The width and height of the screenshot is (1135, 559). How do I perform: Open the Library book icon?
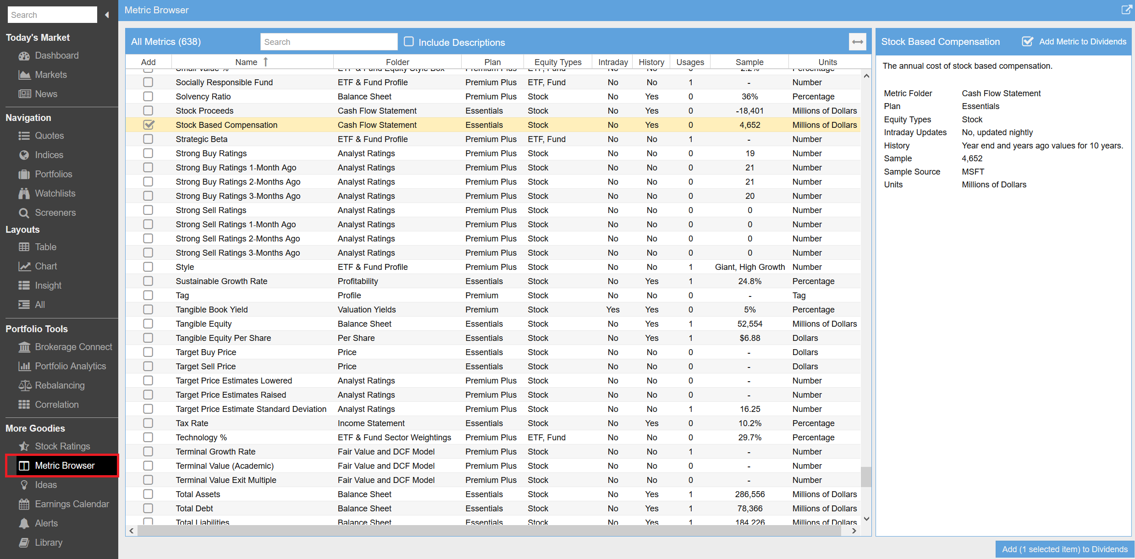click(24, 543)
